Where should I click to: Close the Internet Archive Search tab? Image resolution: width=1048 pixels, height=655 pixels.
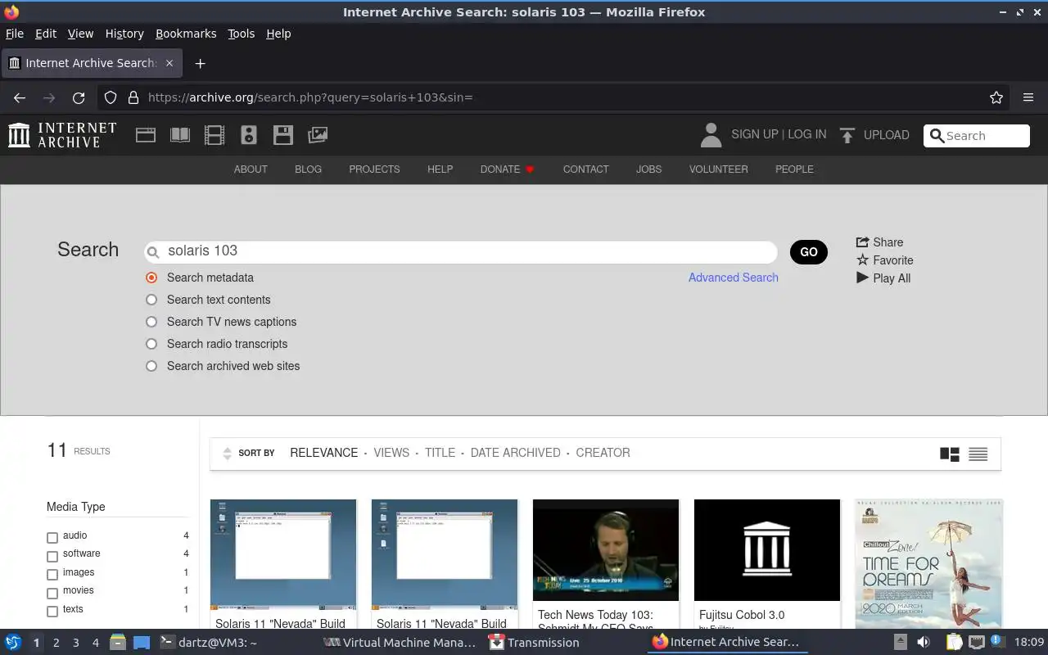pyautogui.click(x=169, y=63)
